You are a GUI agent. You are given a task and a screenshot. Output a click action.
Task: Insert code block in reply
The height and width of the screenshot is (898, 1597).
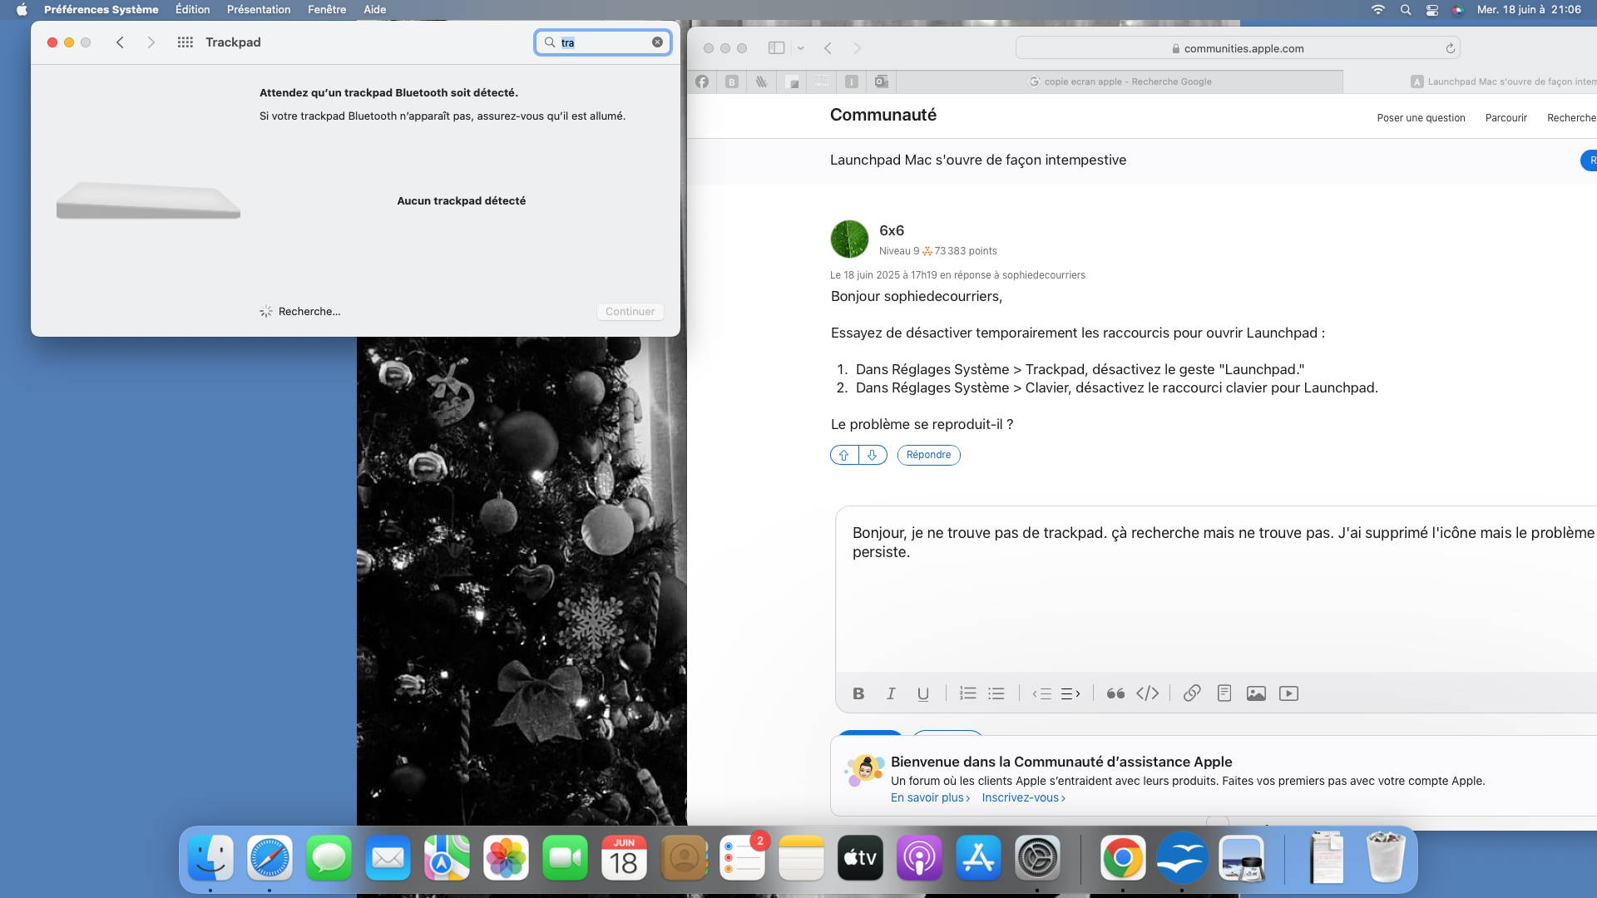1147,693
